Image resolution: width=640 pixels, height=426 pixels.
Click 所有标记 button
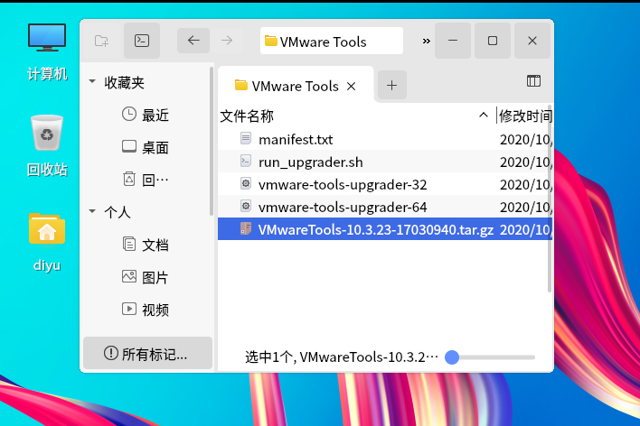tap(147, 354)
